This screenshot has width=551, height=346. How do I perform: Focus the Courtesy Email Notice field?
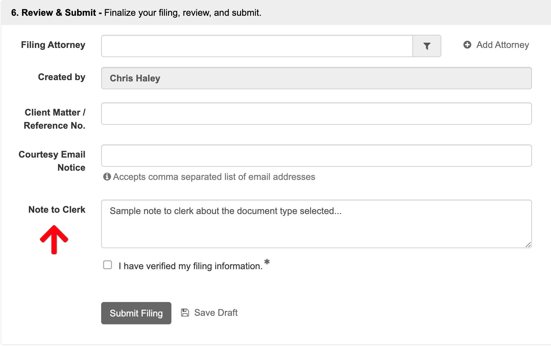tap(317, 156)
